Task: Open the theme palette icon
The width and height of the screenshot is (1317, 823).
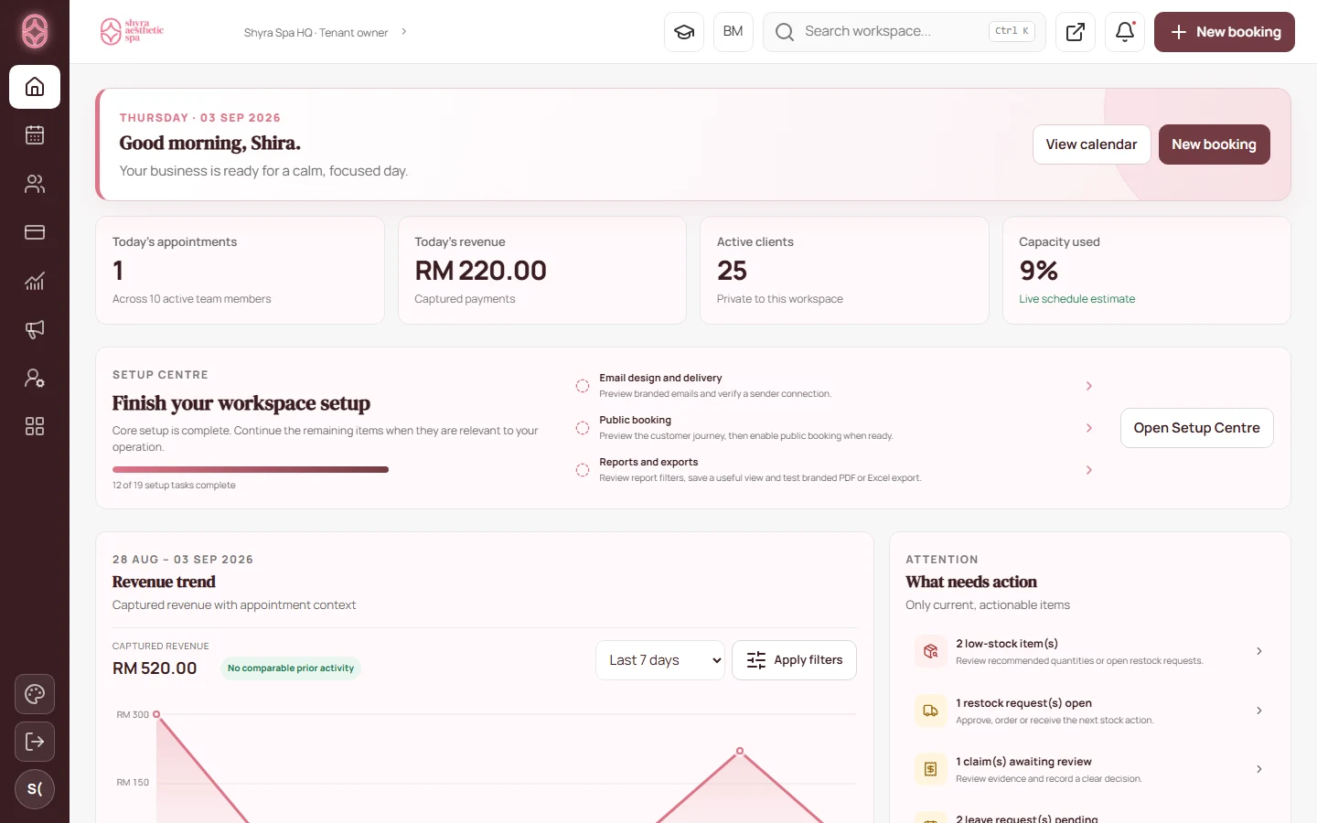Action: (35, 694)
